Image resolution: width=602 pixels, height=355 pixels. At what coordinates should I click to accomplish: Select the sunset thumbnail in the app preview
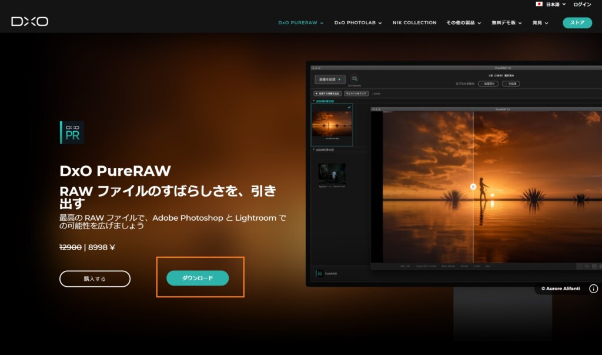click(x=332, y=125)
